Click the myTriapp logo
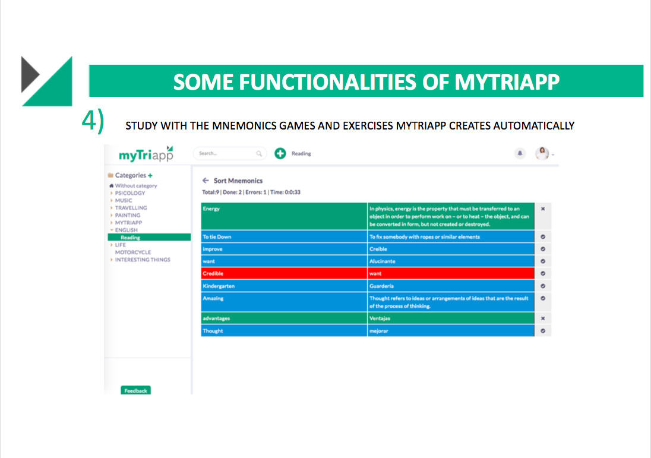Screen dimensions: 651x458 146,154
